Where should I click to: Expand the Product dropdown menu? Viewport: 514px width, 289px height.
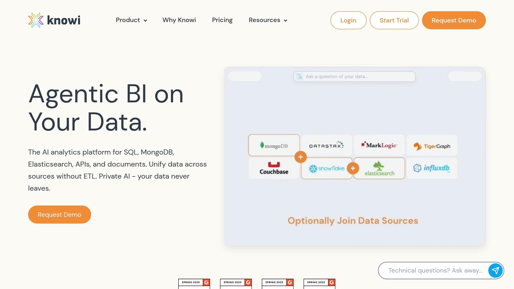[x=131, y=20]
